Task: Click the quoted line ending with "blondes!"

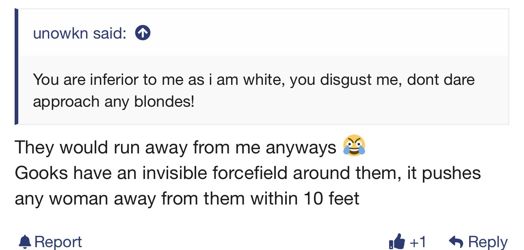Action: (x=114, y=101)
